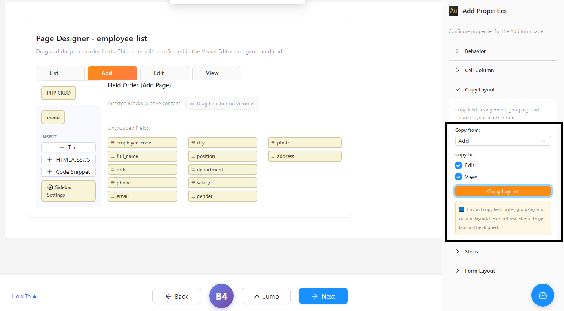The width and height of the screenshot is (564, 311).
Task: Uncheck the Edit copy-to checkbox
Action: [458, 166]
